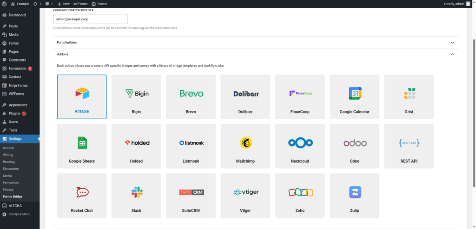This screenshot has height=229, width=476.
Task: Activate the REST API addon
Action: coord(409,146)
